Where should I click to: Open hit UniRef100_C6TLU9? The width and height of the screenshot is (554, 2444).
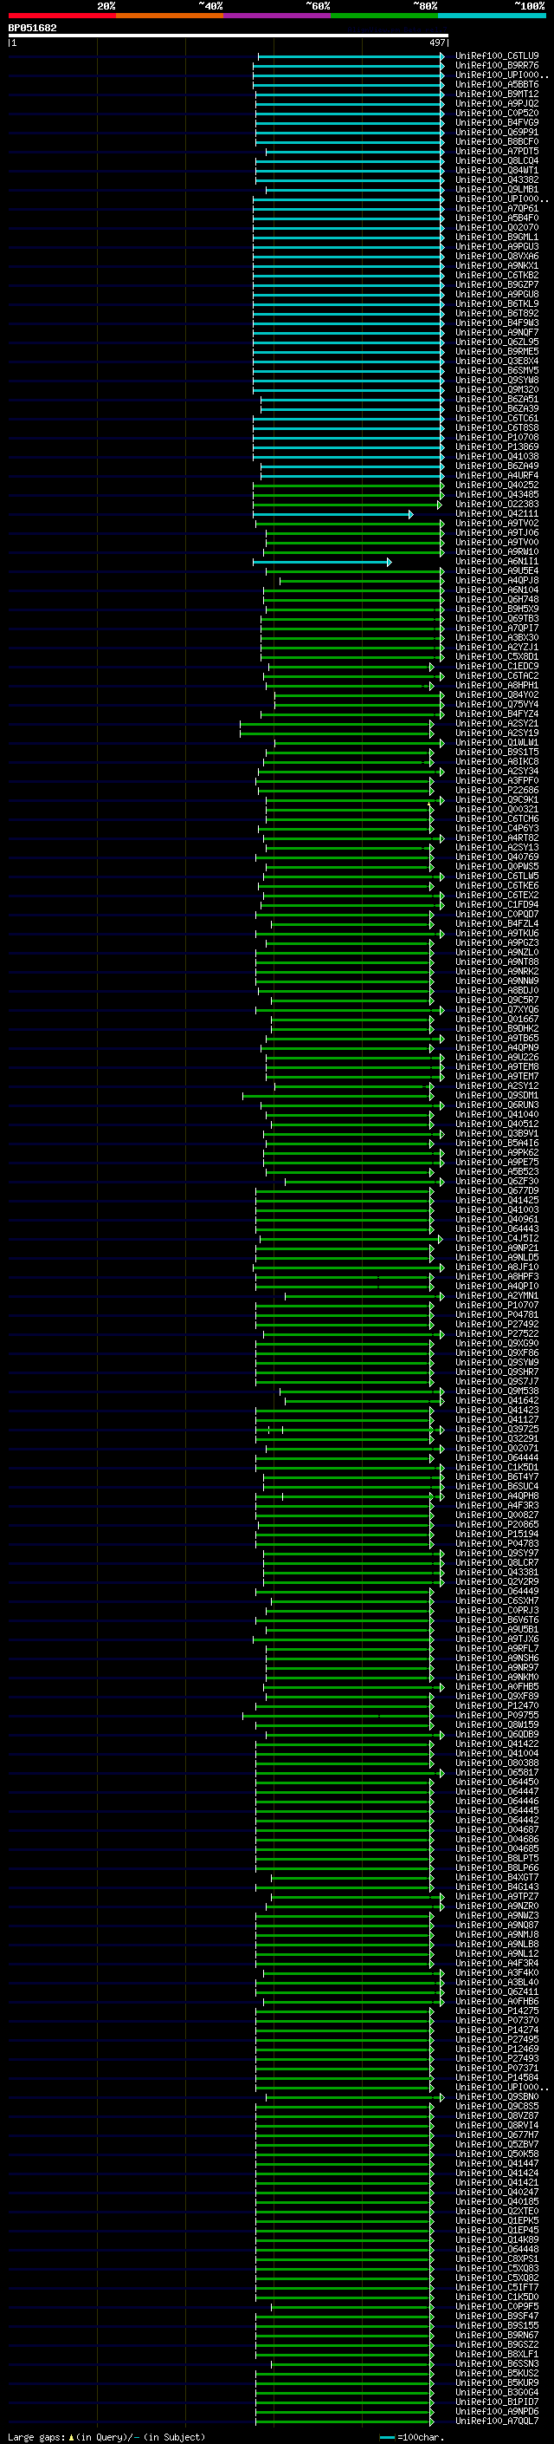(496, 56)
